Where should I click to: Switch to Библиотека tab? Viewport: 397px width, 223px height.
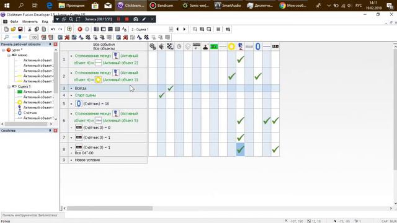pyautogui.click(x=48, y=215)
